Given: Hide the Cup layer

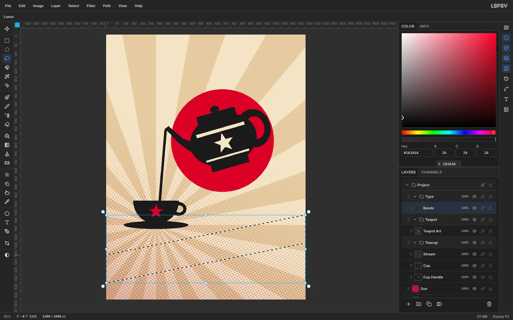Looking at the screenshot, I should [x=475, y=266].
